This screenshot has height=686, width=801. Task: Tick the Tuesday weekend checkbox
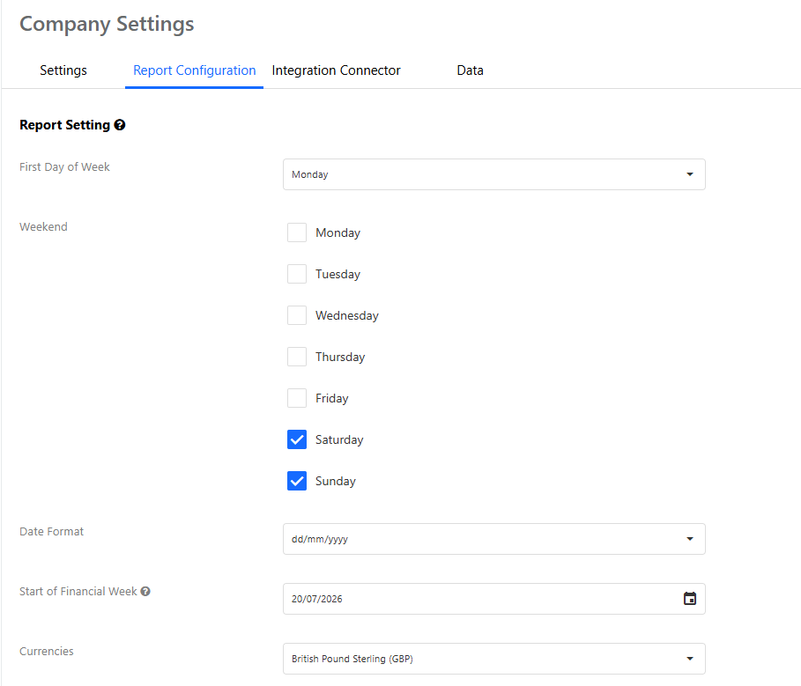297,274
